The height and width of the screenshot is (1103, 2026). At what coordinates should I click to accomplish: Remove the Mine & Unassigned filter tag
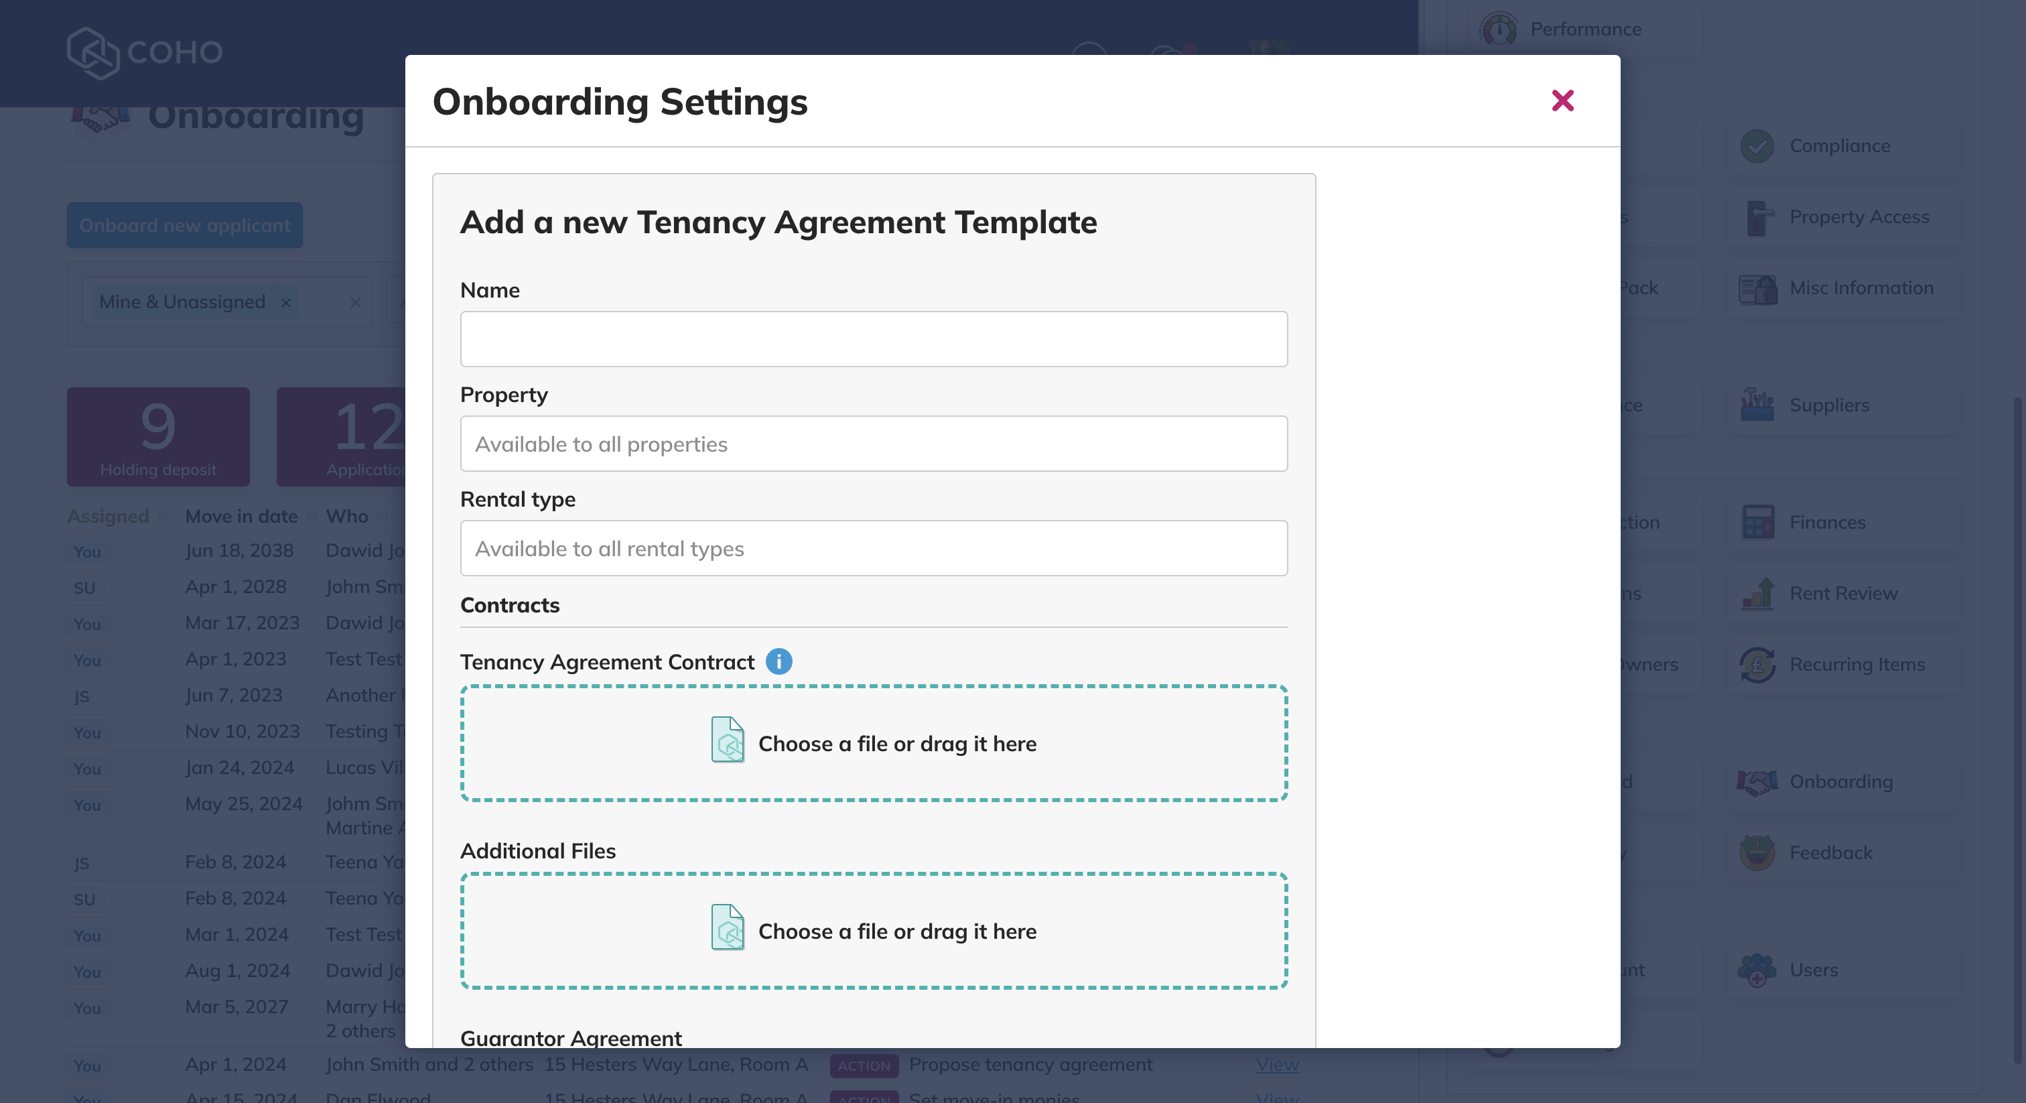(286, 303)
